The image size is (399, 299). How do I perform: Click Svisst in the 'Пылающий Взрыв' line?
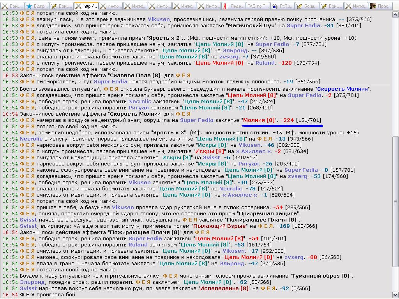[x=28, y=226]
